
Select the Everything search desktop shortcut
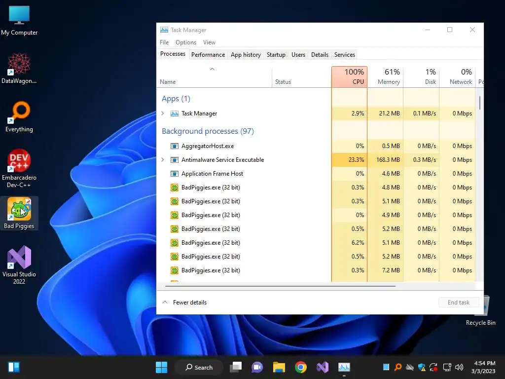pyautogui.click(x=19, y=116)
